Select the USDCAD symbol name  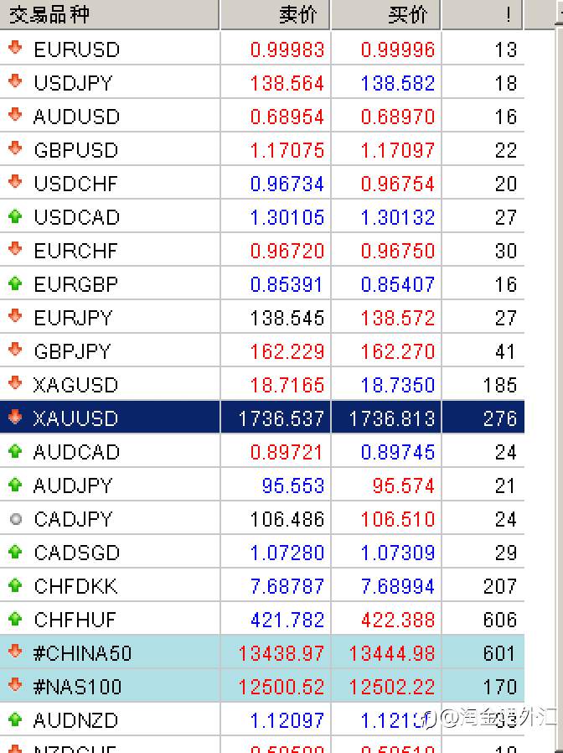tap(77, 217)
